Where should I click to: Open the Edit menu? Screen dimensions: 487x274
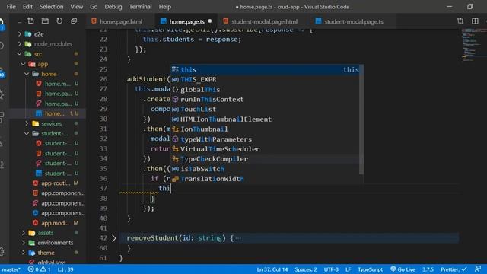[27, 7]
